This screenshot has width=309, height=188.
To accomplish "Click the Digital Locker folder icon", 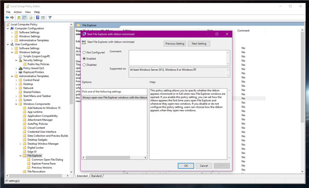I will tap(25, 148).
